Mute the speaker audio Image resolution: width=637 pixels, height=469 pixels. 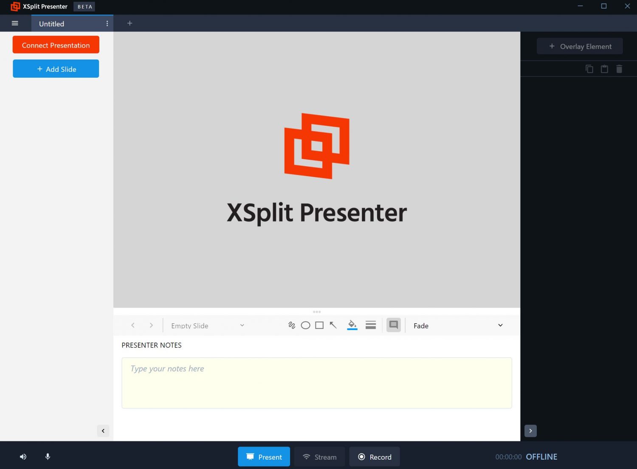(23, 457)
